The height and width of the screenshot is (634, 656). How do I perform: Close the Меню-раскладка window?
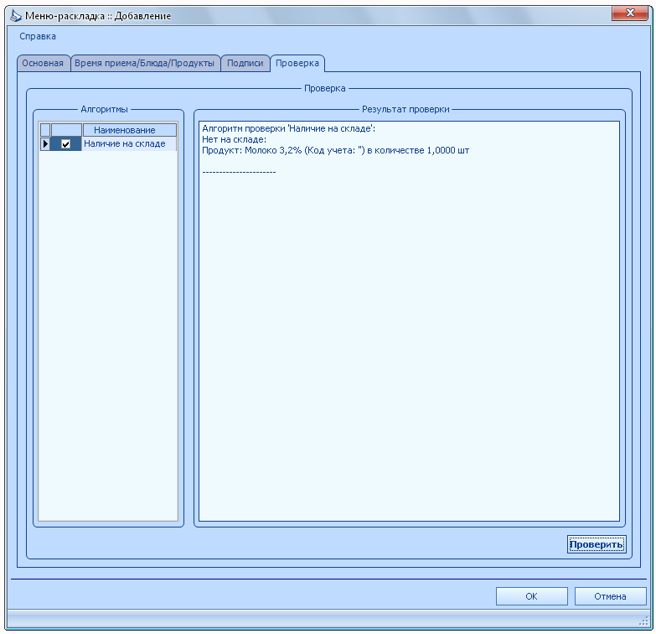coord(630,13)
